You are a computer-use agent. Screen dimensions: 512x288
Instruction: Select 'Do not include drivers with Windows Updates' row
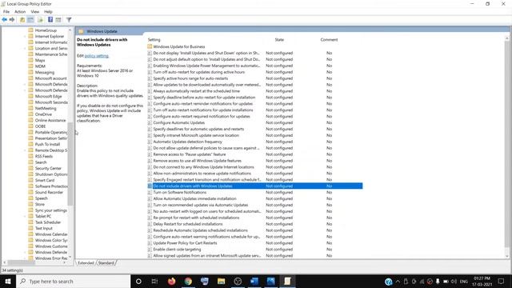[254, 186]
